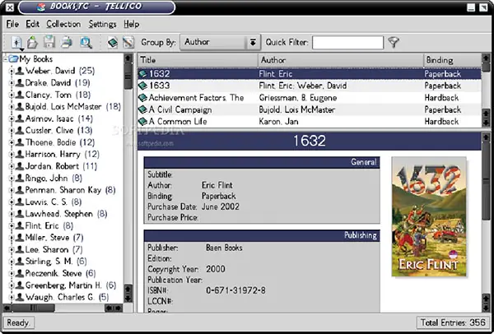Select Pieczenik, Steve in the tree
This screenshot has height=334, width=494.
point(60,274)
